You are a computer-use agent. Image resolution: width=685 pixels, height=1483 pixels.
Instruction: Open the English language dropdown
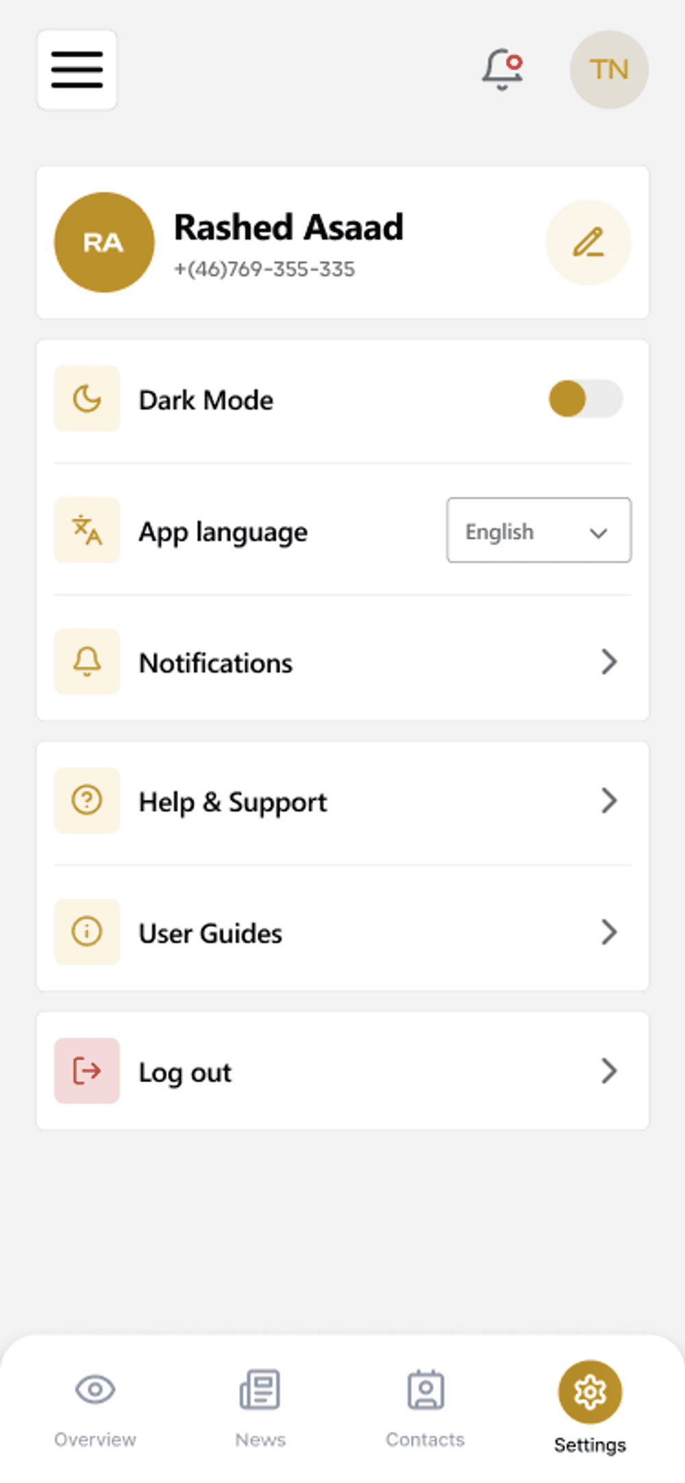click(538, 531)
